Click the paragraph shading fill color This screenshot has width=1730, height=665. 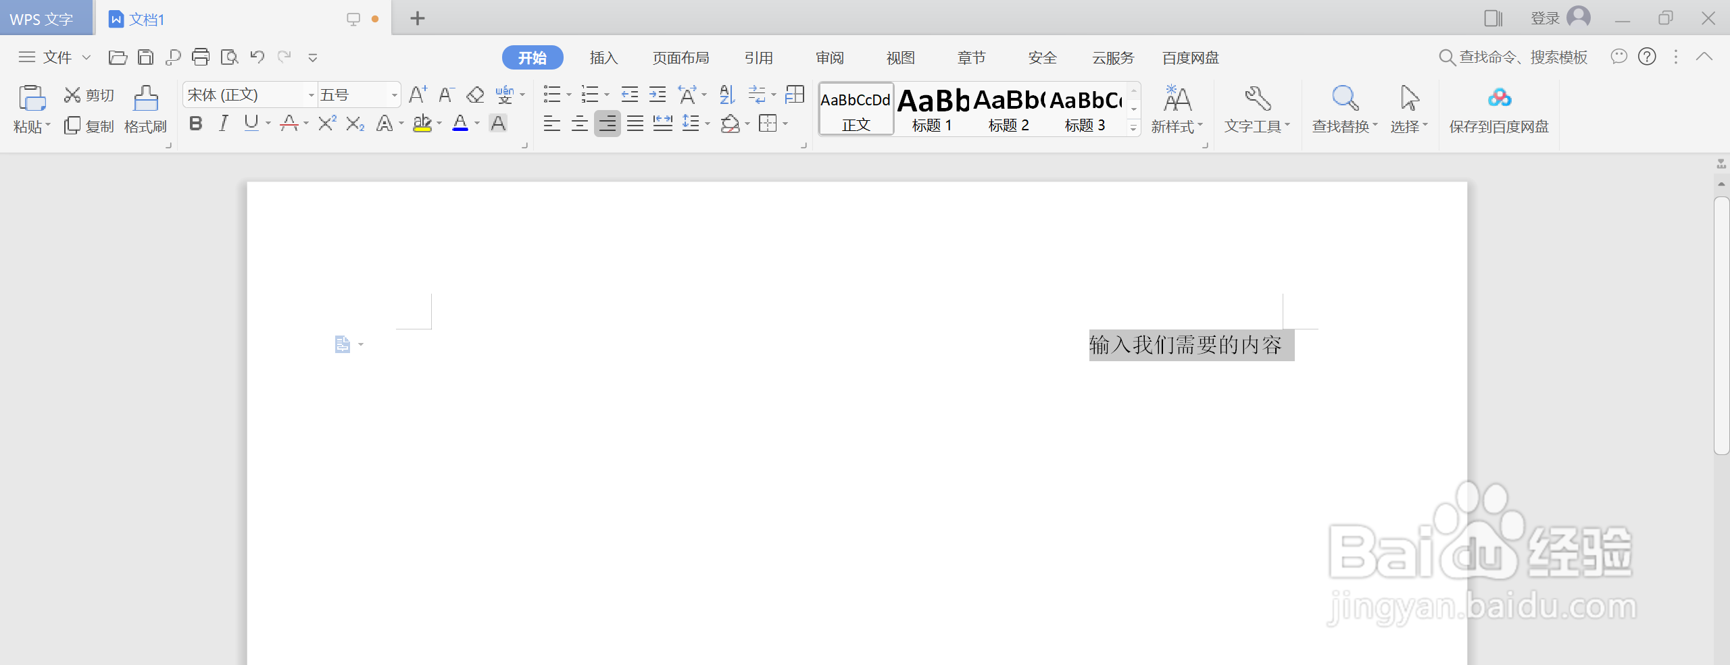coord(730,124)
